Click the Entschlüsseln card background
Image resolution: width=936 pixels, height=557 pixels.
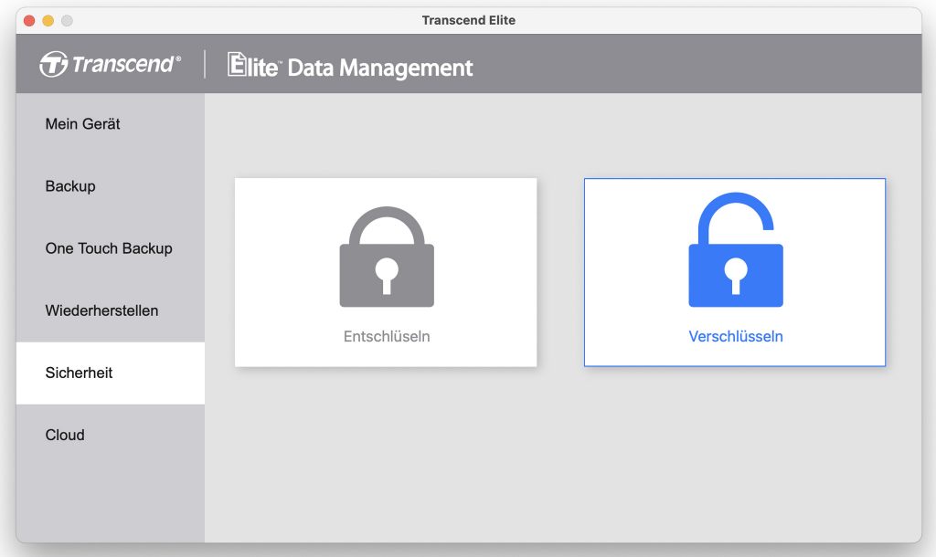tap(386, 272)
